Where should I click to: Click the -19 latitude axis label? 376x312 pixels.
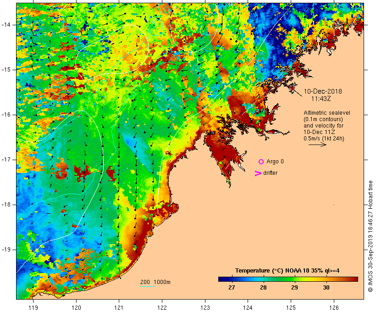coord(6,250)
